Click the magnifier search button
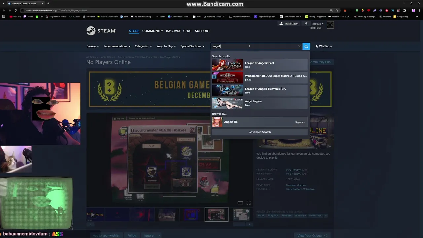 (x=306, y=46)
